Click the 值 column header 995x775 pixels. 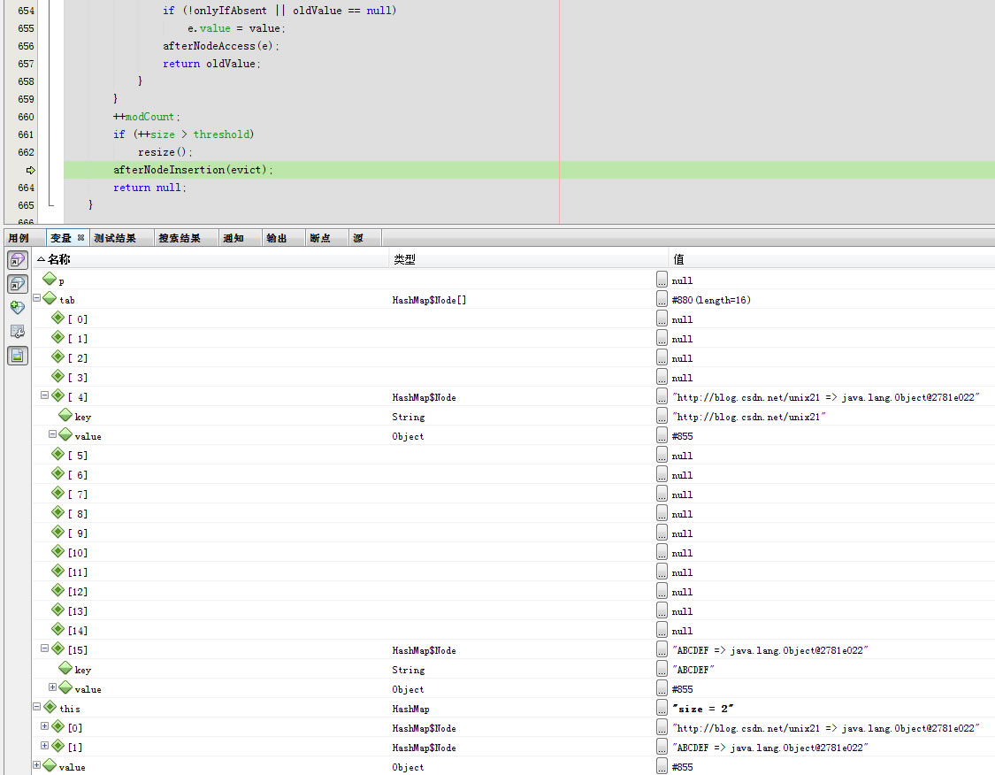[x=831, y=259]
